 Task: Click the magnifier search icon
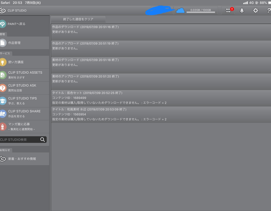click(x=43, y=140)
